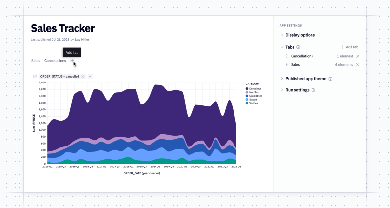Click the Dumplings legend color swatch
390x208 pixels.
click(247, 89)
